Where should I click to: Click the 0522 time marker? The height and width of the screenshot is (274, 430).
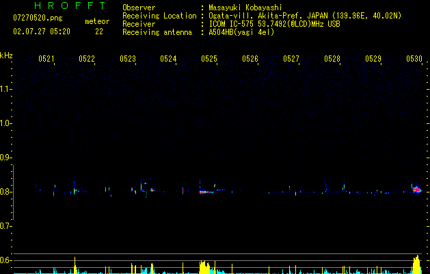click(87, 59)
